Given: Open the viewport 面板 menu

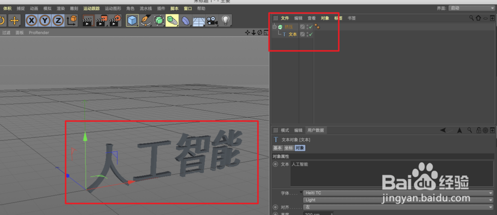Looking at the screenshot, I should [20, 32].
